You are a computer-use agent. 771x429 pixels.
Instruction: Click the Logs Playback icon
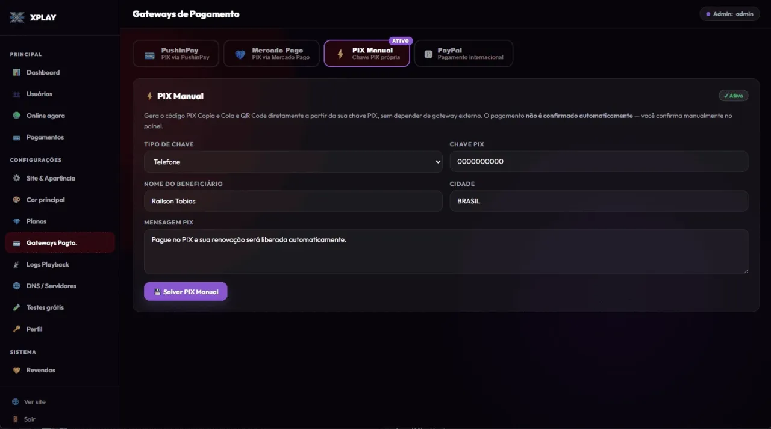(16, 265)
